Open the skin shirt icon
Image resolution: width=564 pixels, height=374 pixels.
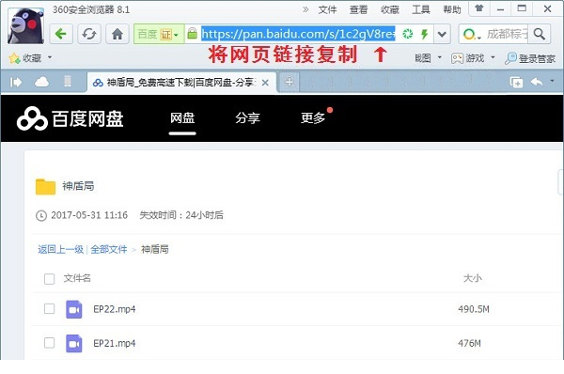pyautogui.click(x=478, y=8)
